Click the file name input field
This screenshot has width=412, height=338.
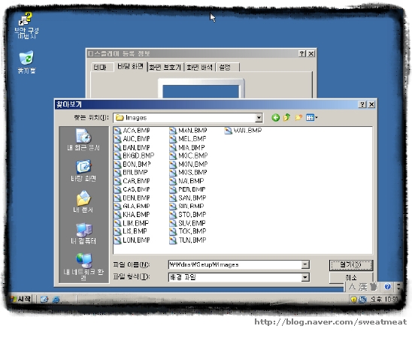pos(235,264)
